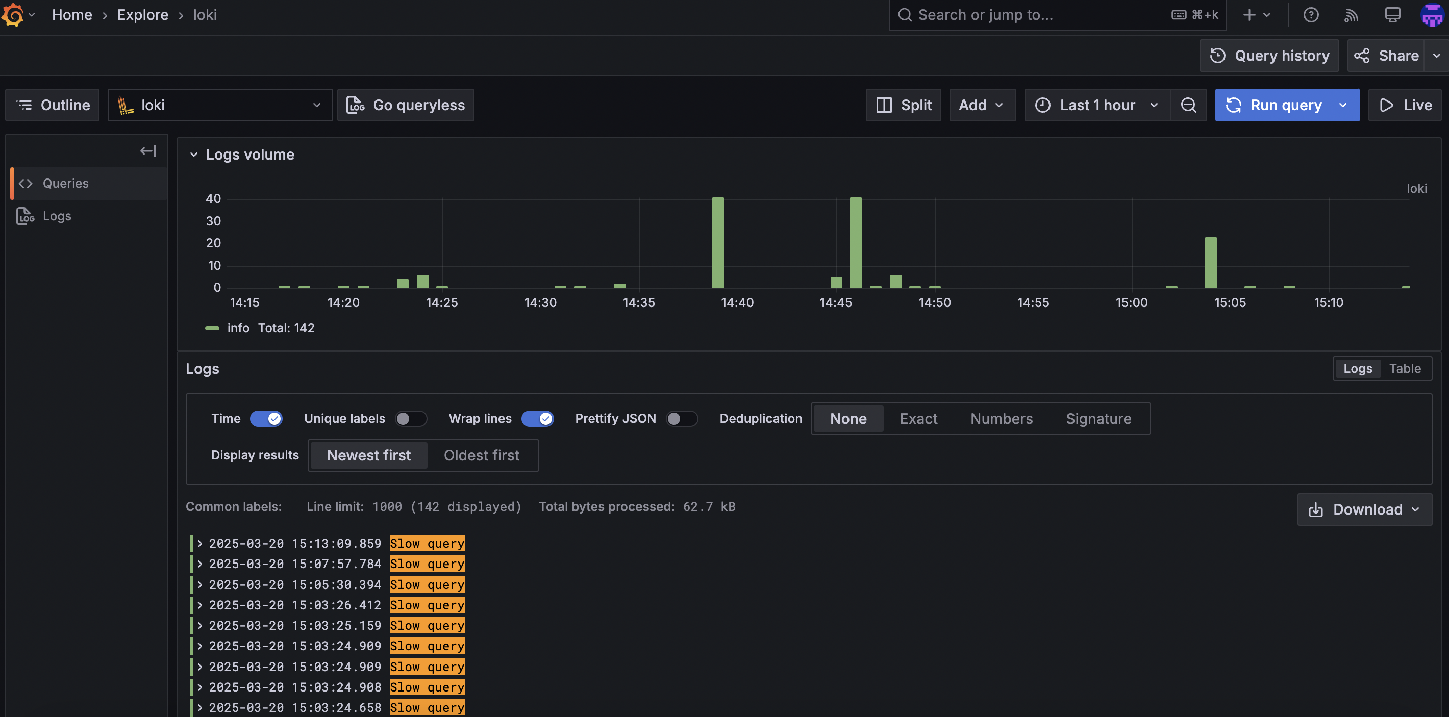
Task: Expand the 15:07:57.784 log line
Action: pyautogui.click(x=199, y=564)
